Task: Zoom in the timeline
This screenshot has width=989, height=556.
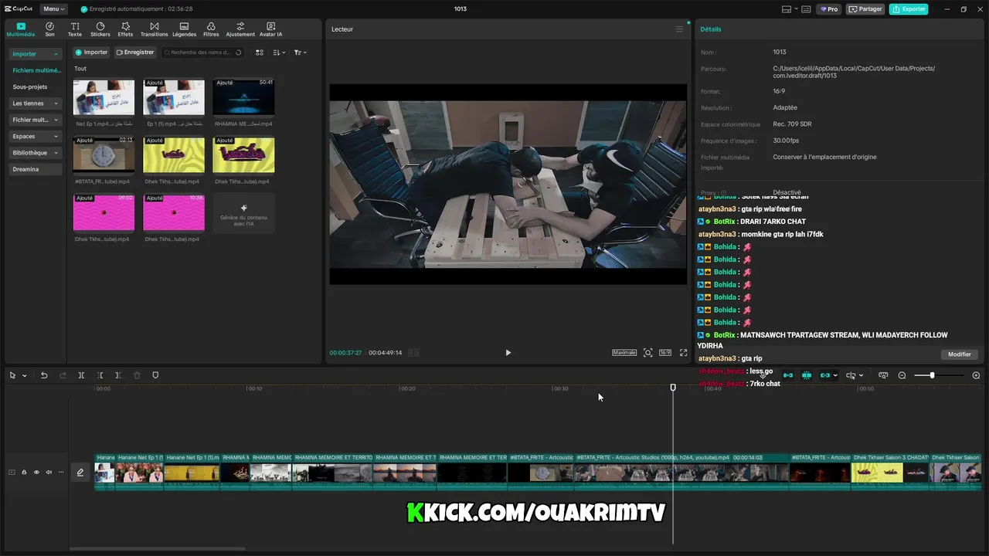Action: point(976,375)
